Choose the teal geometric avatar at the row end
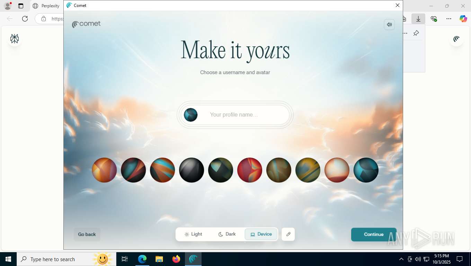Screen dimensions: 471x266 point(366,170)
